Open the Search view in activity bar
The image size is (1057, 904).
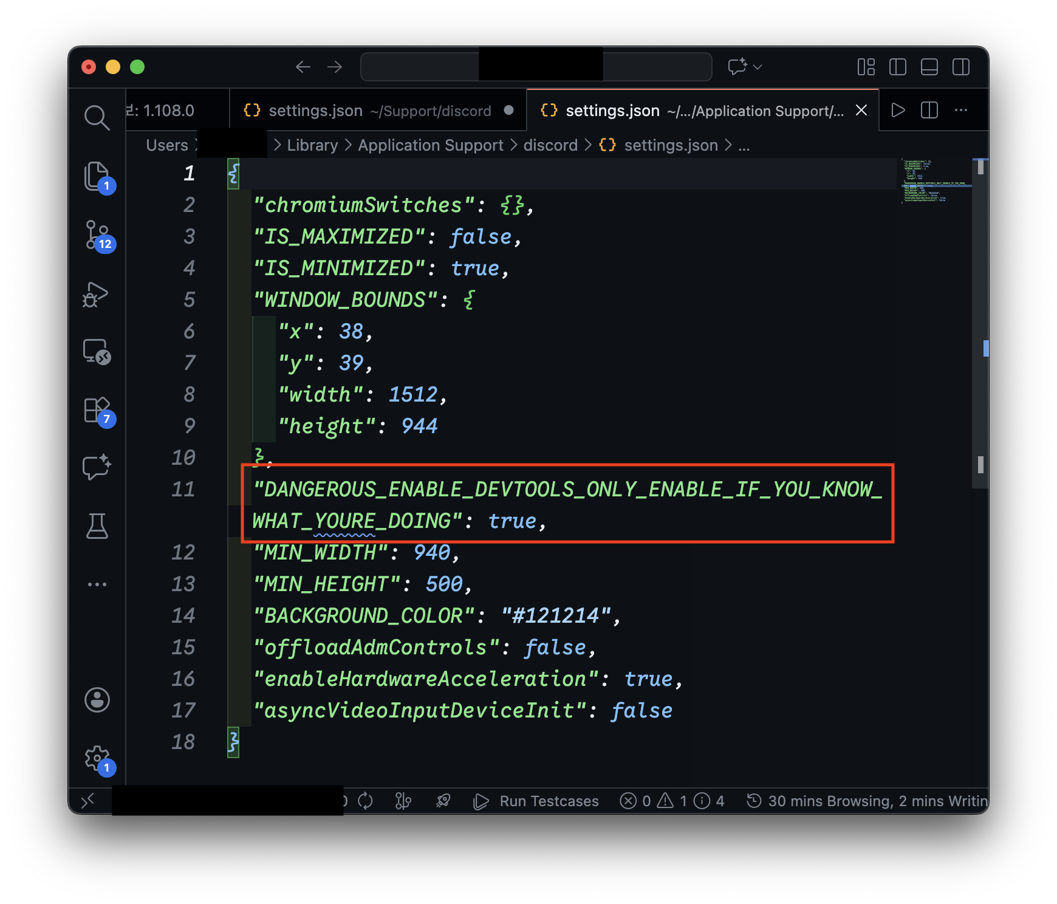point(97,117)
